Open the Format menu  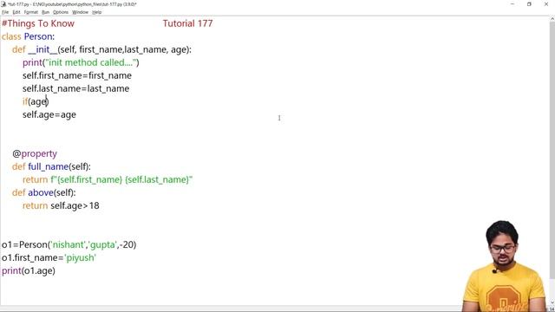[x=31, y=12]
